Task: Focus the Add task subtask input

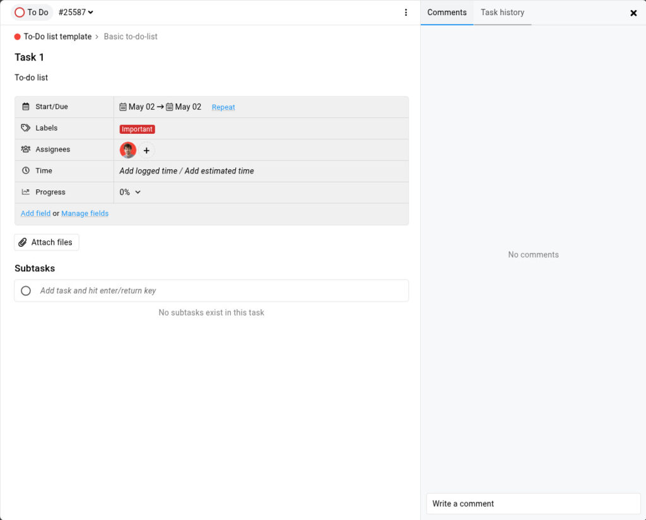Action: coord(211,291)
